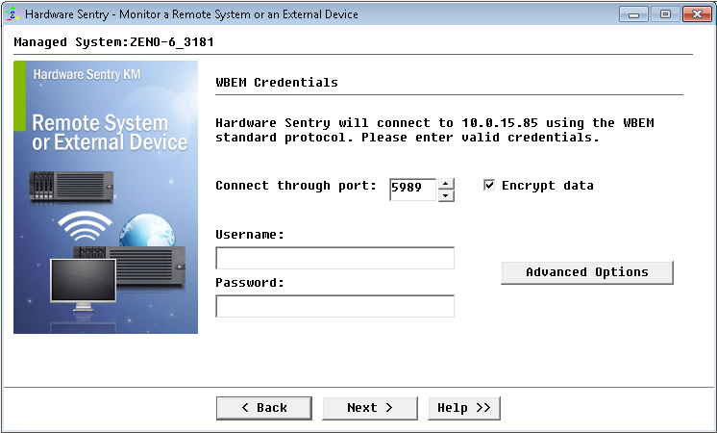Open Advanced Options
The image size is (717, 433).
pos(586,272)
